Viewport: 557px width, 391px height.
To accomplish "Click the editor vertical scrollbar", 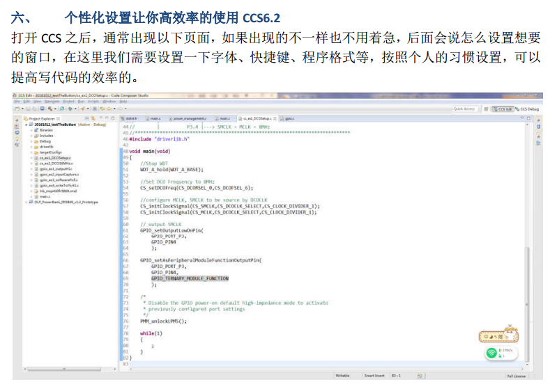I will (527, 305).
